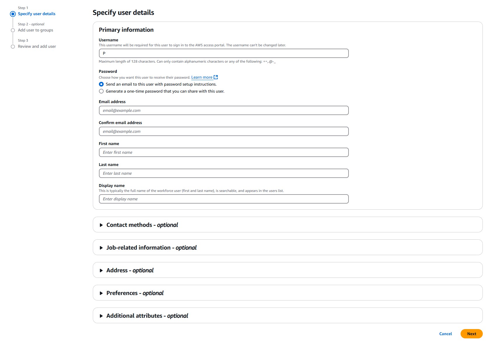
Task: Select Generate a one-time password option
Action: point(101,91)
